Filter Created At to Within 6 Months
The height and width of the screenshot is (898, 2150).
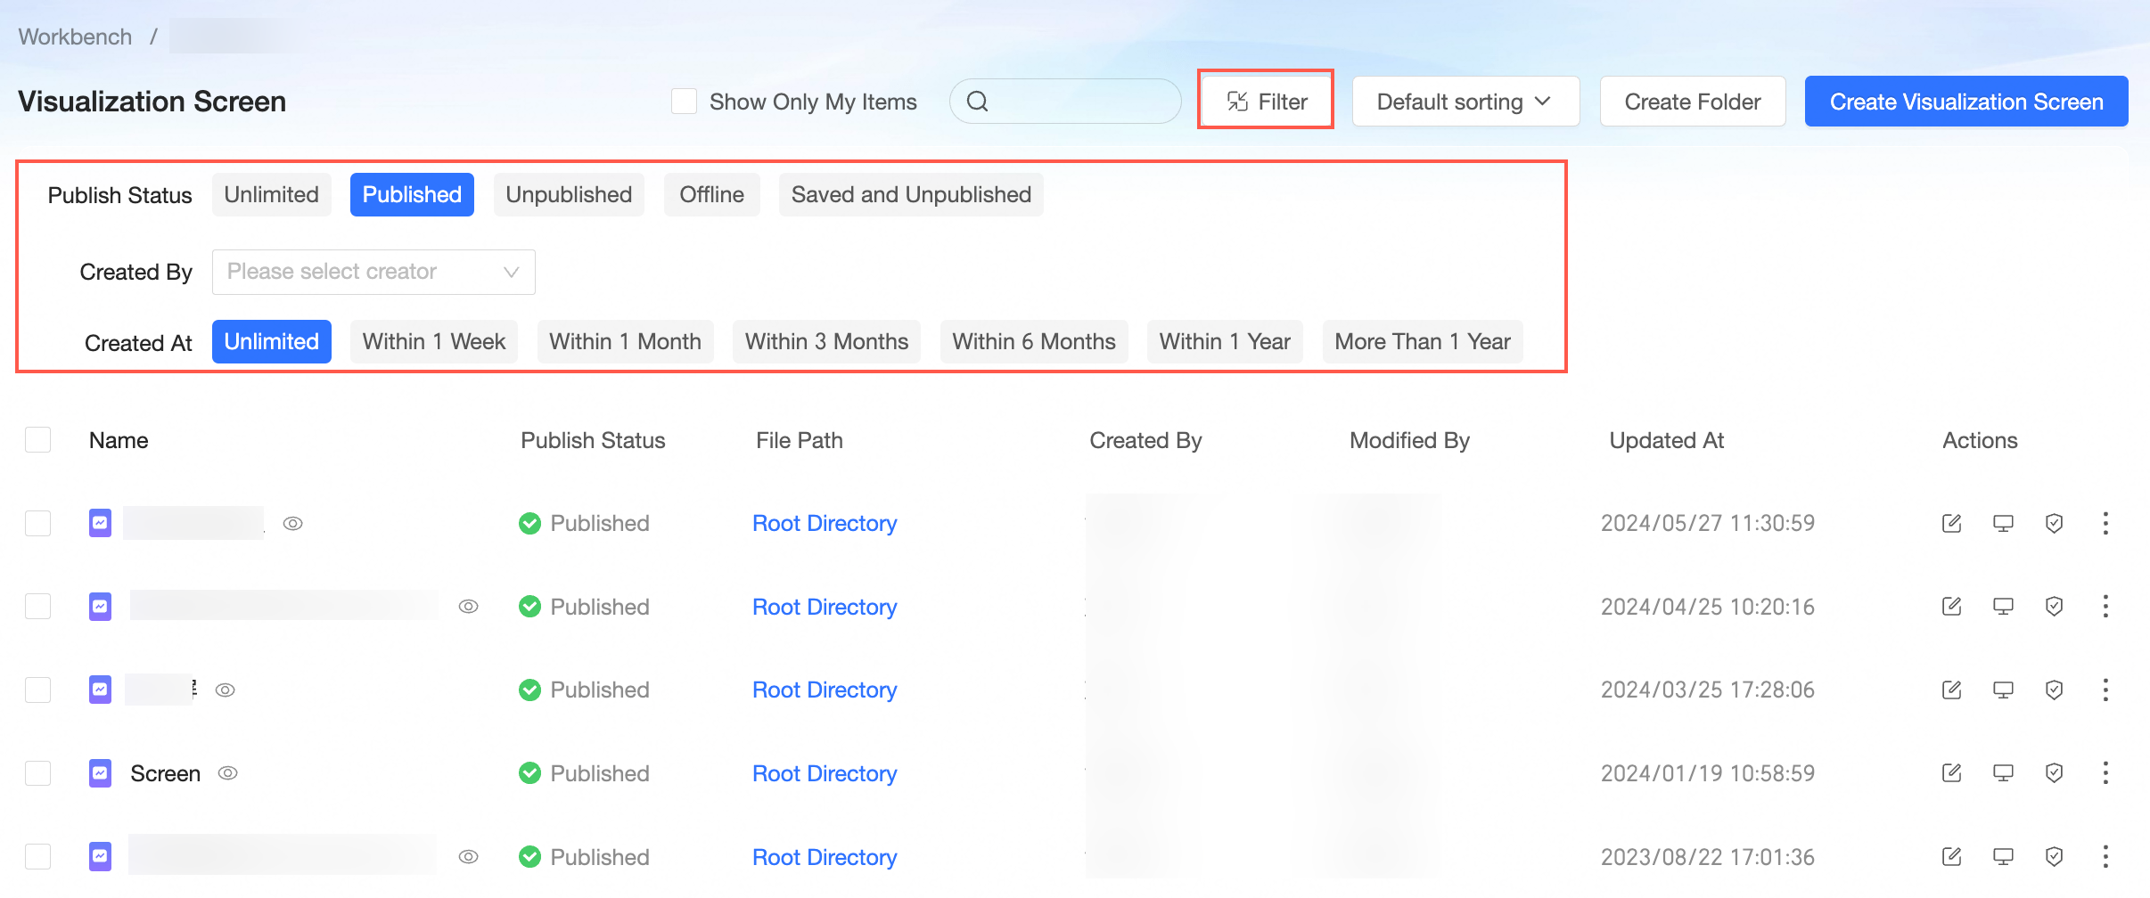pos(1034,341)
